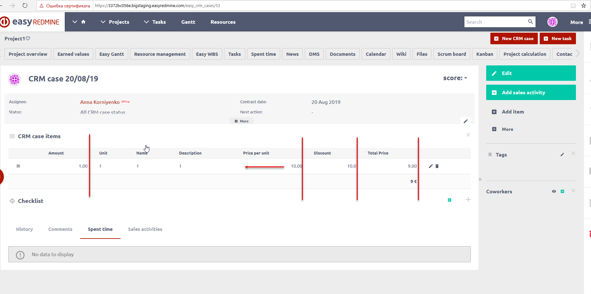The image size is (591, 294).
Task: Switch to the Sales activities tab
Action: click(x=145, y=229)
